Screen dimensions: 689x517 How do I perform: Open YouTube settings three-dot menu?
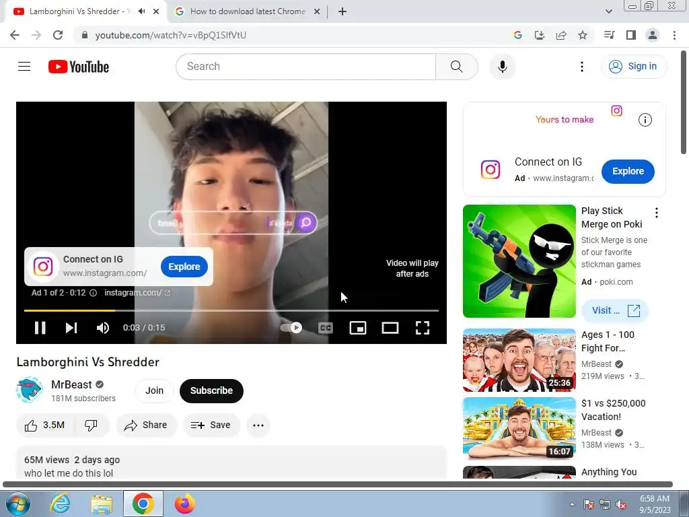(582, 67)
